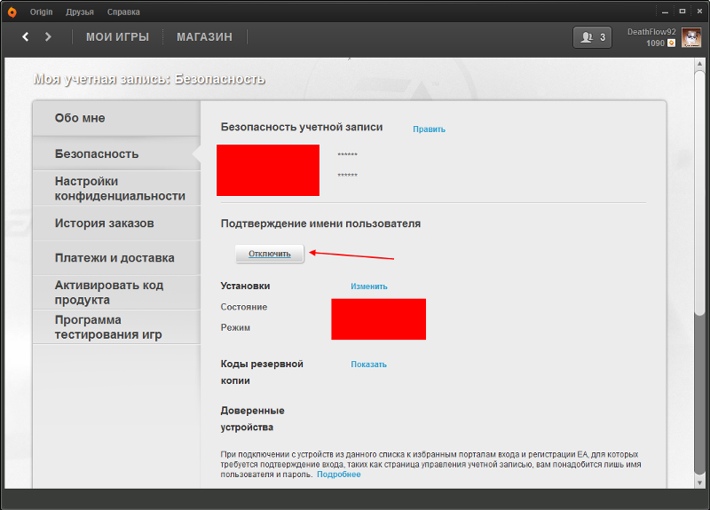Click the Origin points icon near 1090
Screen dimensions: 710x510
click(x=671, y=43)
